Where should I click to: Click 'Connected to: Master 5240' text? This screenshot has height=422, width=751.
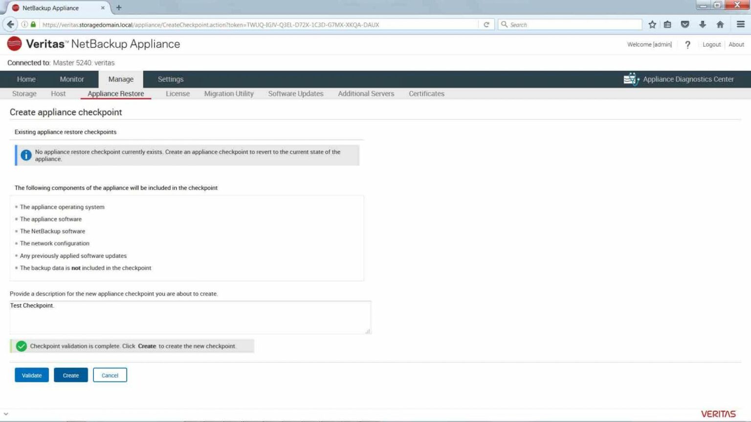point(61,63)
